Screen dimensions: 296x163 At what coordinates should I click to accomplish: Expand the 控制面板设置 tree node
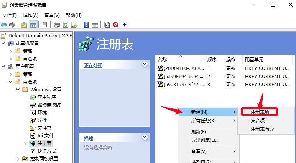click(18, 159)
